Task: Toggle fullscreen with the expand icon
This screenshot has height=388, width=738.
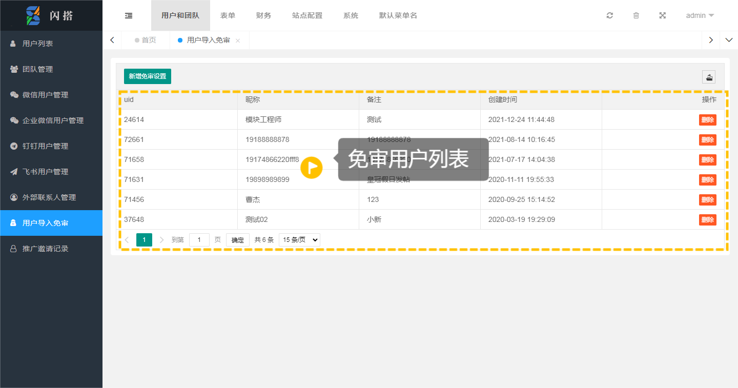Action: click(662, 15)
